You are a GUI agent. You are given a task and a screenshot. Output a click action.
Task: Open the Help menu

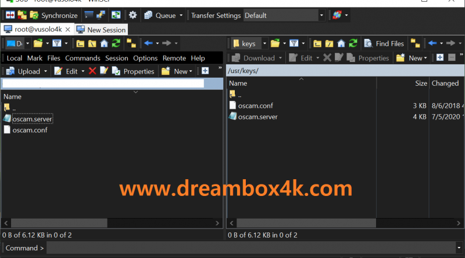coord(198,59)
